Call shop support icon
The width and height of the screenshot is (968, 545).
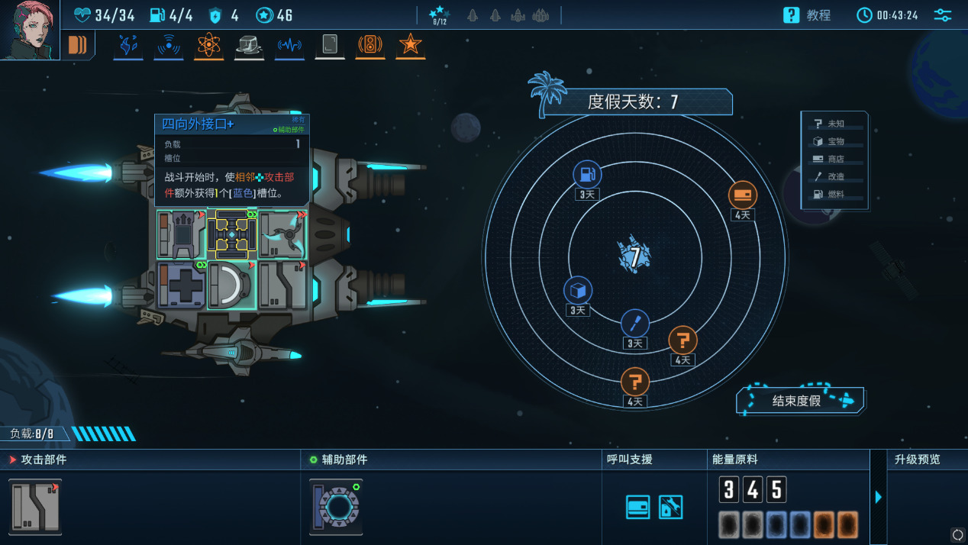coord(638,507)
